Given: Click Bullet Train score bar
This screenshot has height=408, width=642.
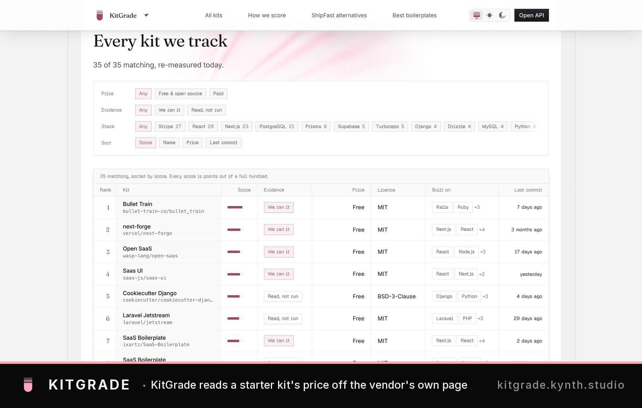Looking at the screenshot, I should [x=236, y=207].
